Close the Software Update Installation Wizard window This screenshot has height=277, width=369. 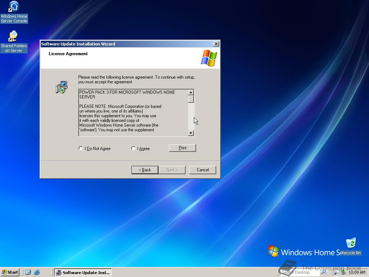click(216, 44)
